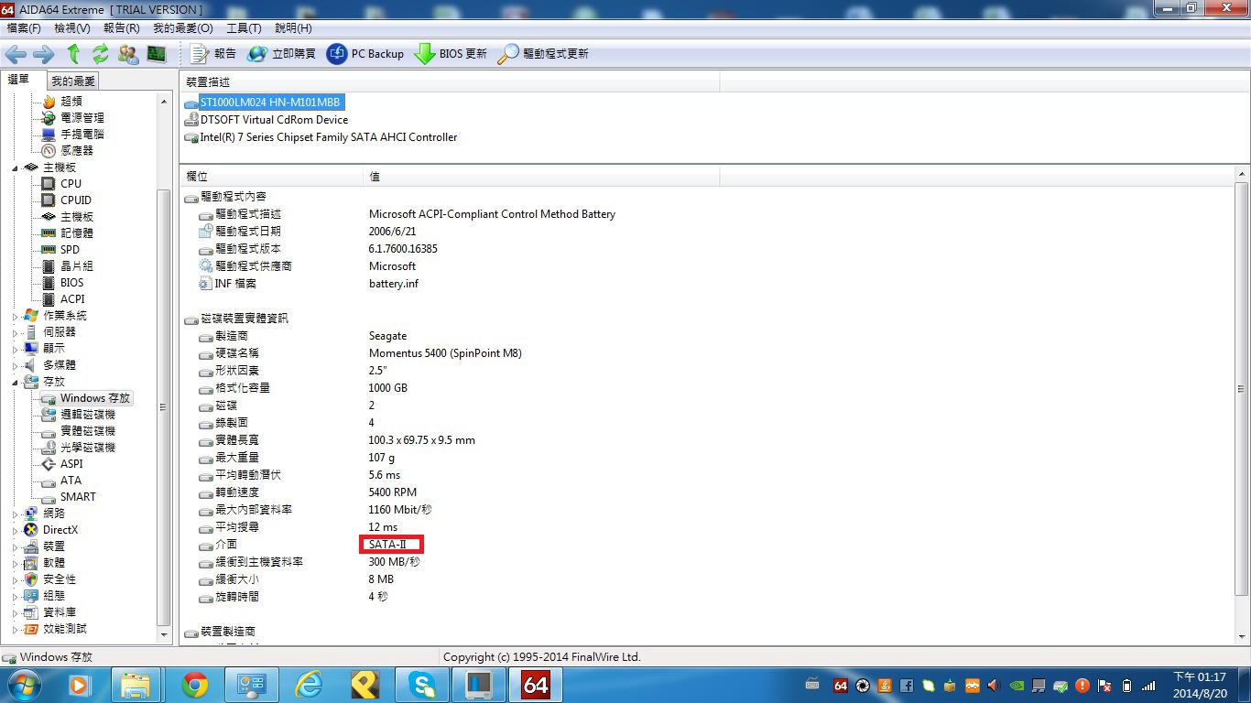Click the Back navigation arrow
Image resolution: width=1251 pixels, height=703 pixels.
[16, 54]
